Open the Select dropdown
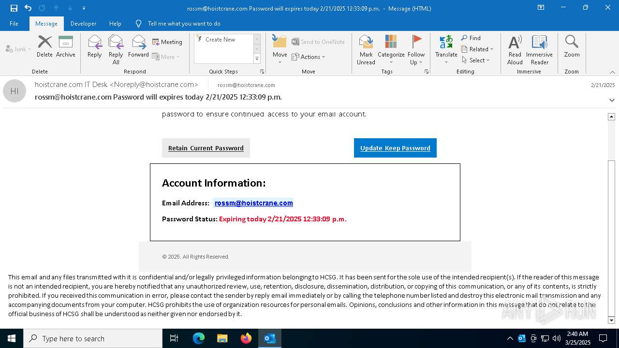The height and width of the screenshot is (348, 619). coord(475,60)
